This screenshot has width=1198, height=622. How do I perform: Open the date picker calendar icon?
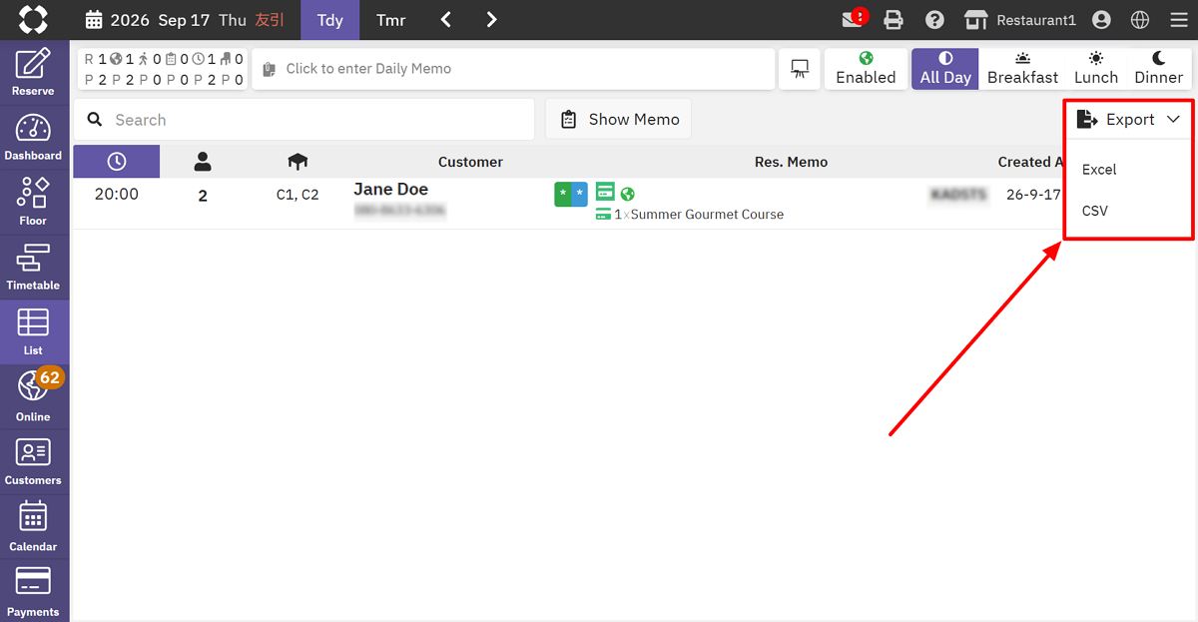click(x=94, y=20)
